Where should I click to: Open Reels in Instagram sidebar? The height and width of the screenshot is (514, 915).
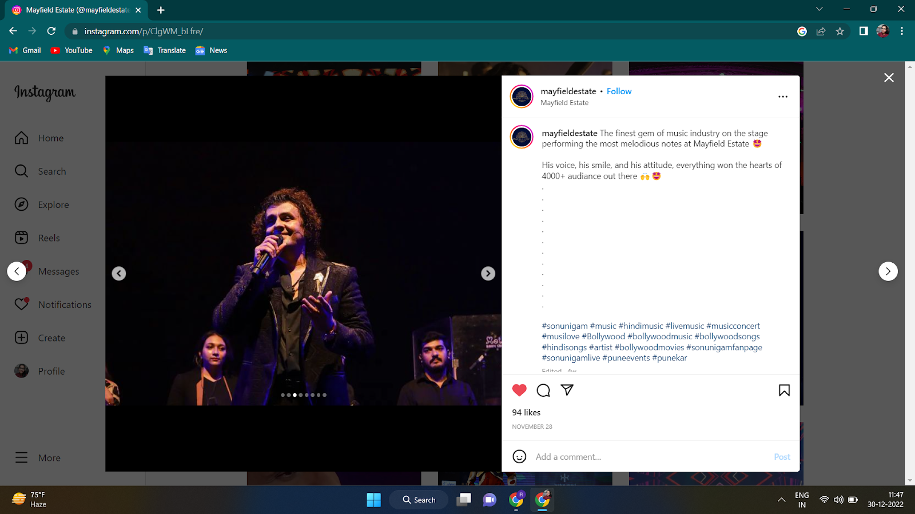[37, 238]
